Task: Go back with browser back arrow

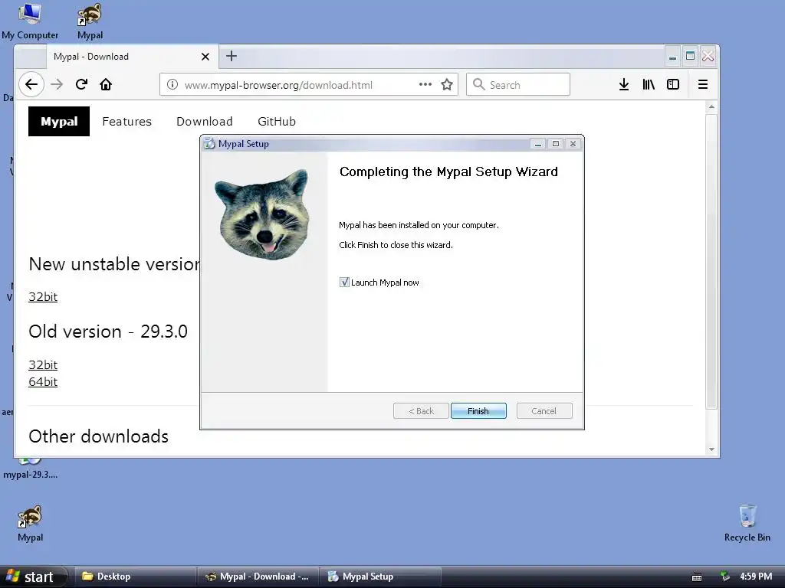Action: [31, 84]
